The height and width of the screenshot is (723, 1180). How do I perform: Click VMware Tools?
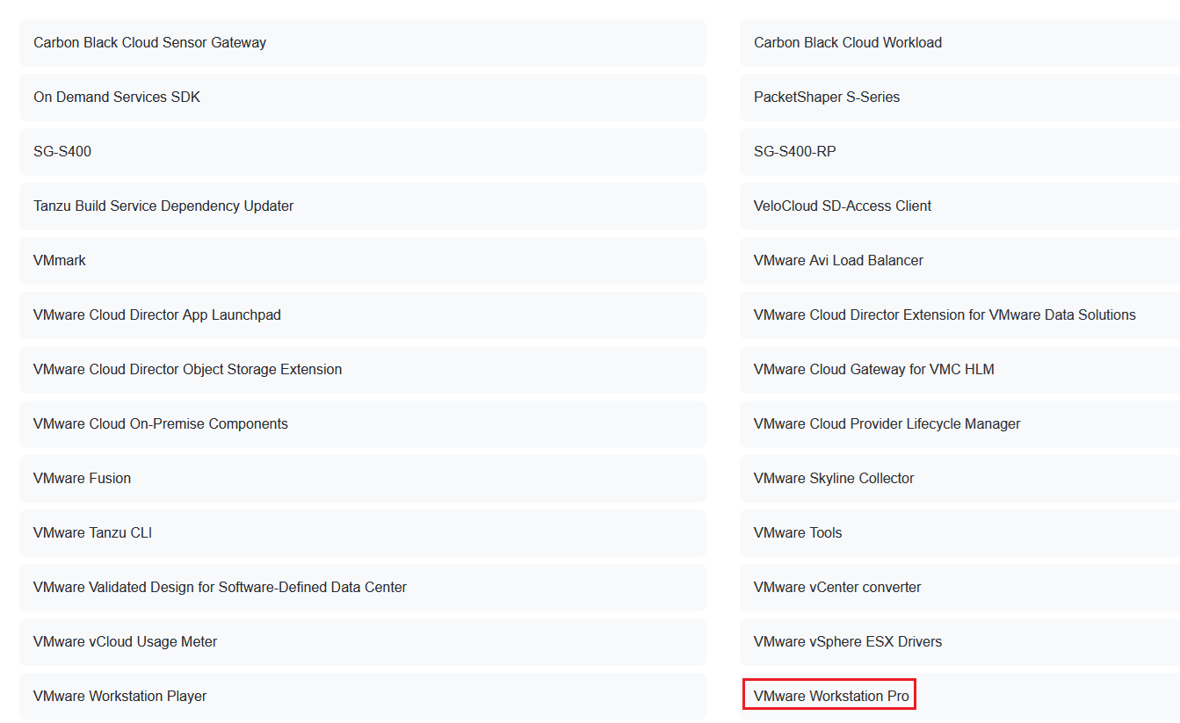tap(959, 533)
